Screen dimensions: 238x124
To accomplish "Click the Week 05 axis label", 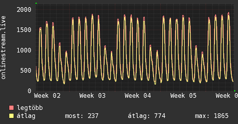I will [183, 96].
